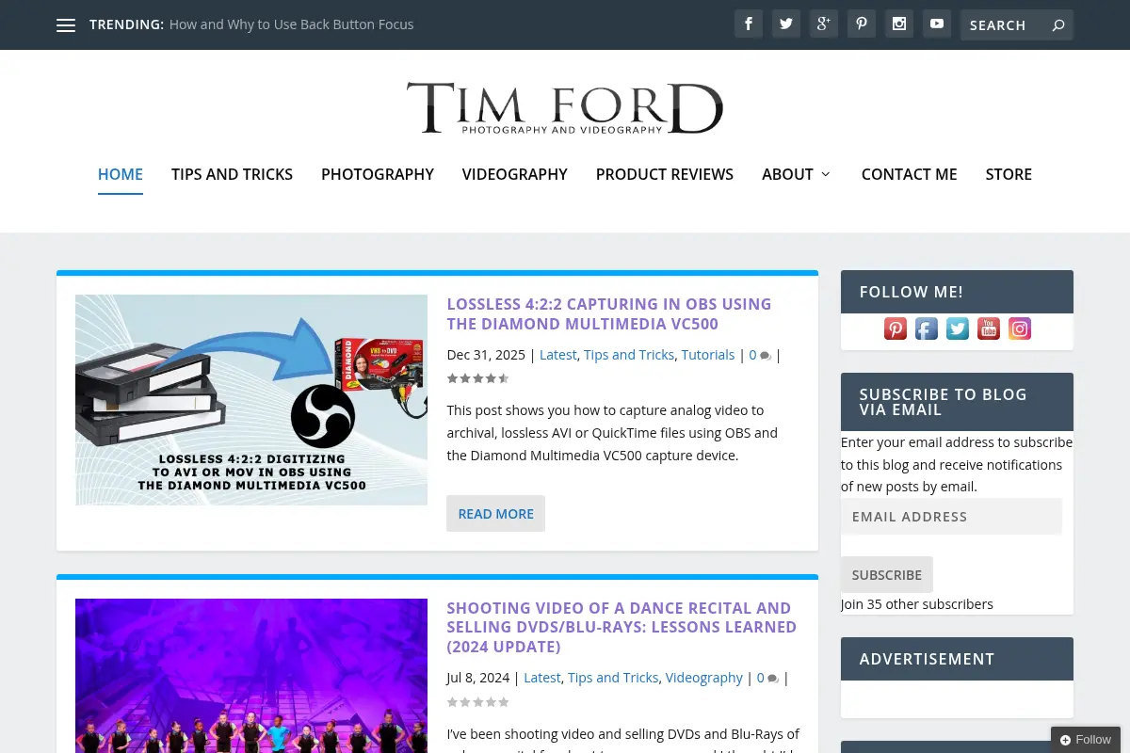The image size is (1130, 753).
Task: Rate the VC500 post with stars
Action: 477,378
